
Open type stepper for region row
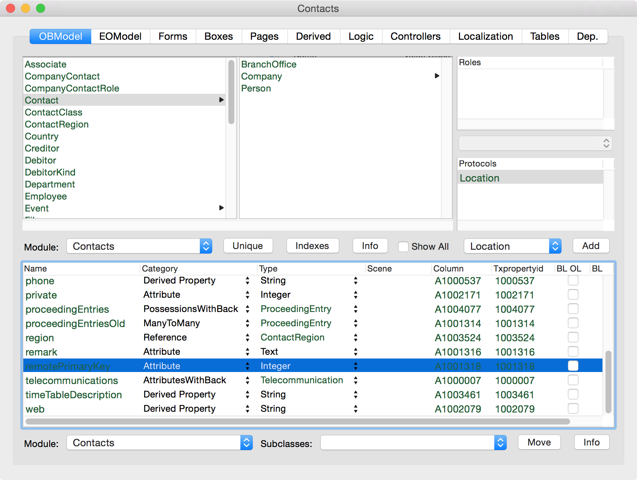pos(356,337)
